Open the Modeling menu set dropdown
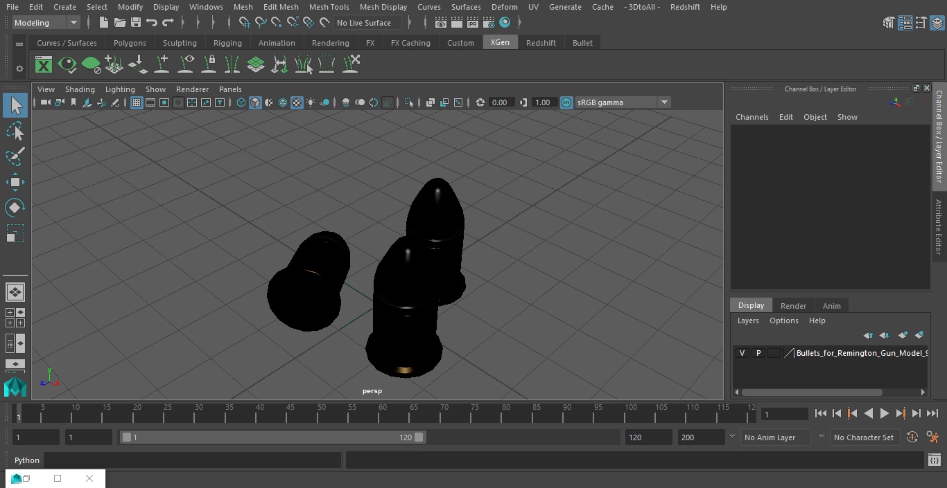This screenshot has height=488, width=947. coord(46,23)
